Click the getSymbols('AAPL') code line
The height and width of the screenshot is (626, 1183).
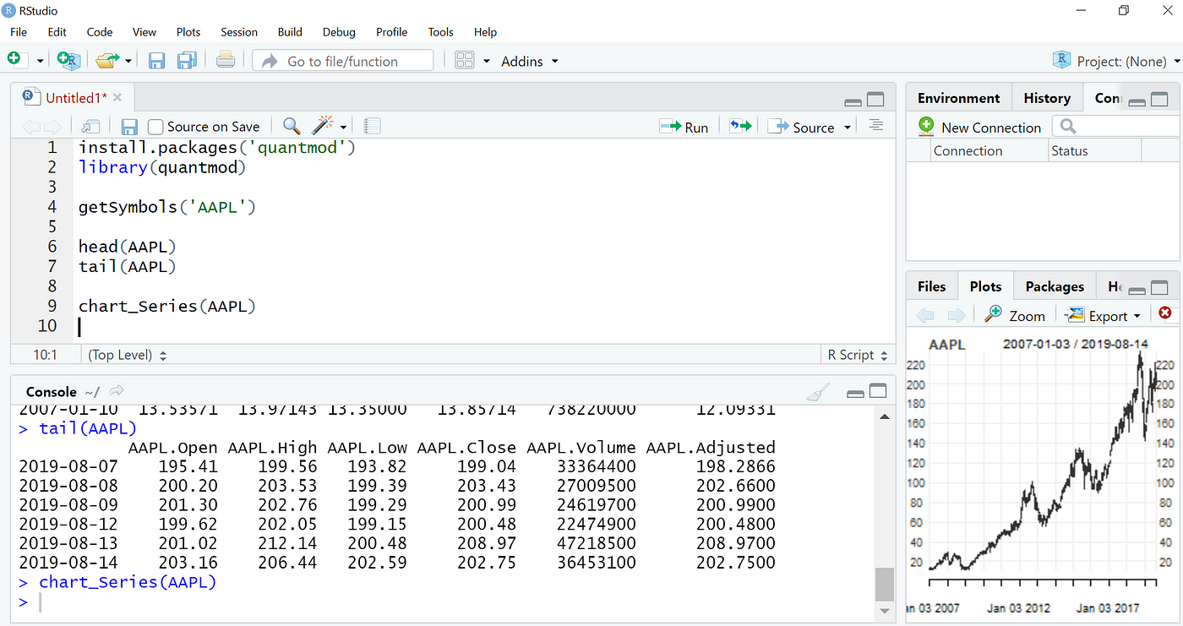(166, 206)
